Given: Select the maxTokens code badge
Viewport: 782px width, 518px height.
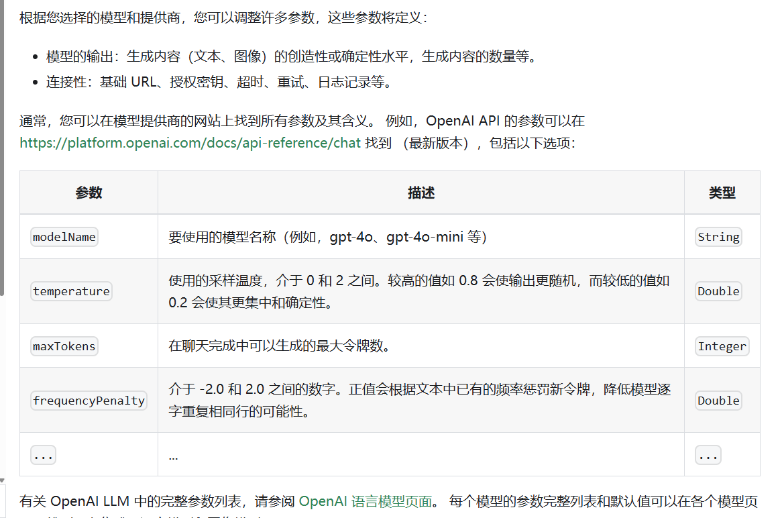Looking at the screenshot, I should 64,346.
